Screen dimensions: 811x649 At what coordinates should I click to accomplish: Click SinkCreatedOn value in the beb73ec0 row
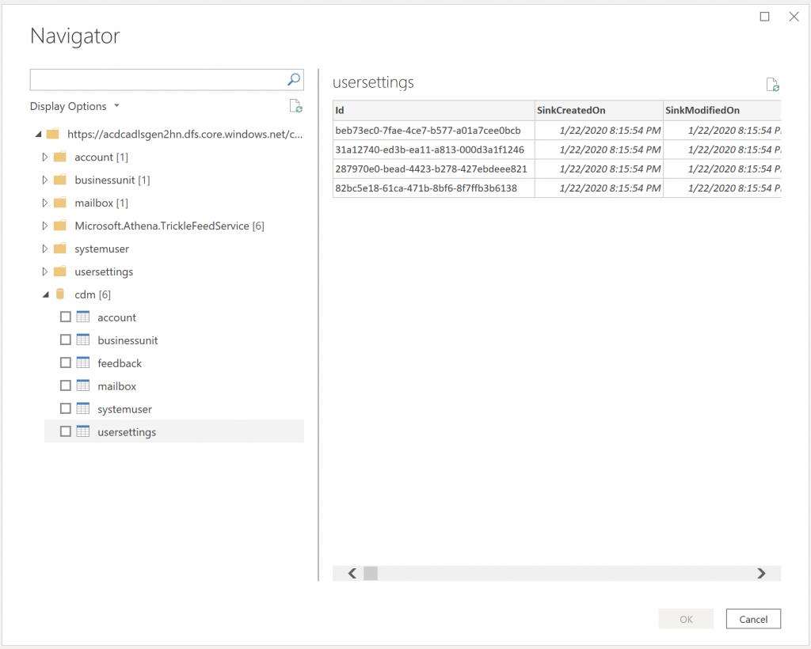click(x=599, y=131)
